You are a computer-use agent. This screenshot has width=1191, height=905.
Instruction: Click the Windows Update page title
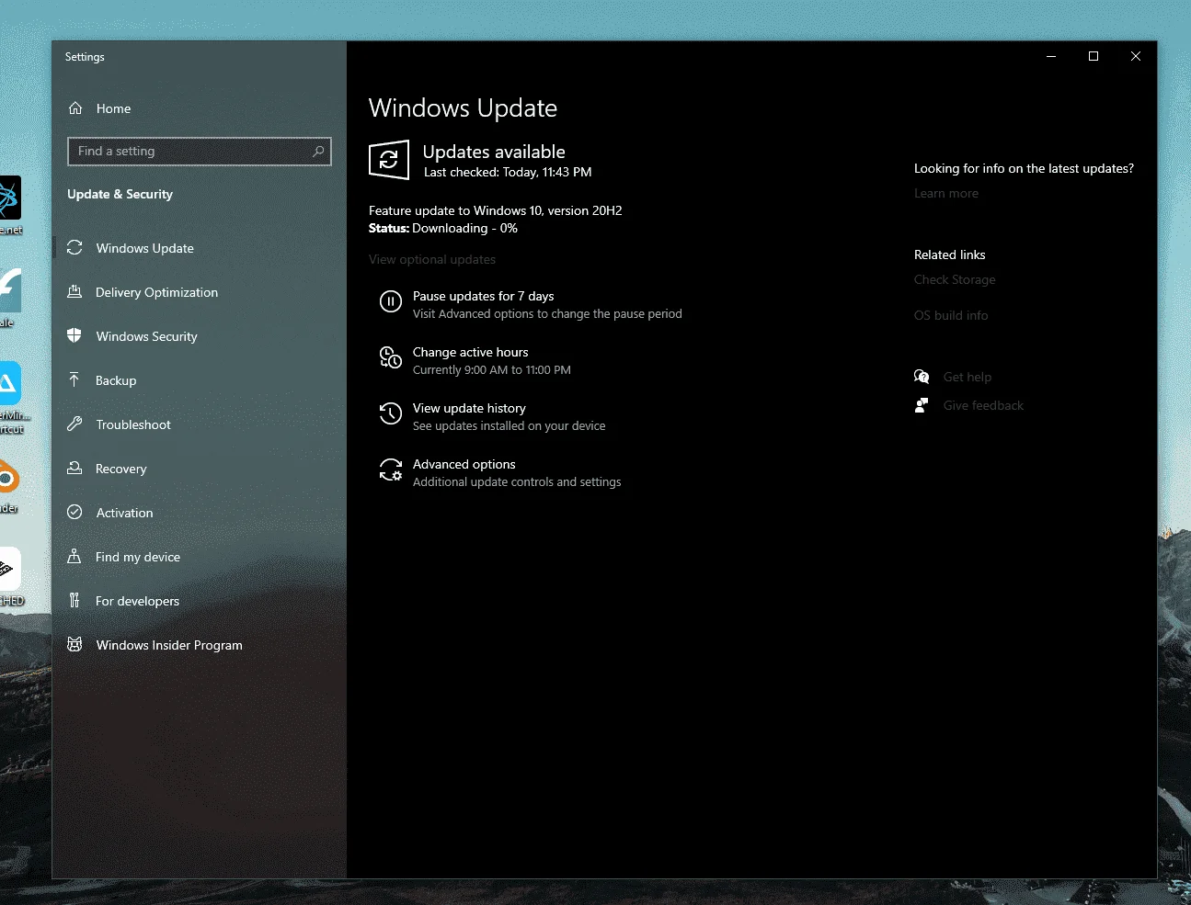click(x=463, y=107)
